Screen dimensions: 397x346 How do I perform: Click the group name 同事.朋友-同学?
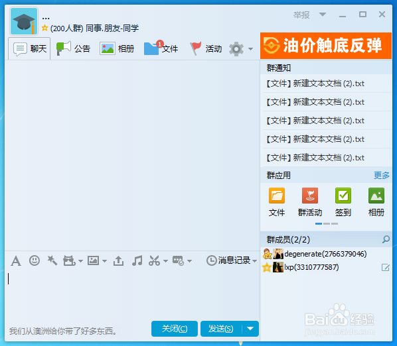point(112,28)
